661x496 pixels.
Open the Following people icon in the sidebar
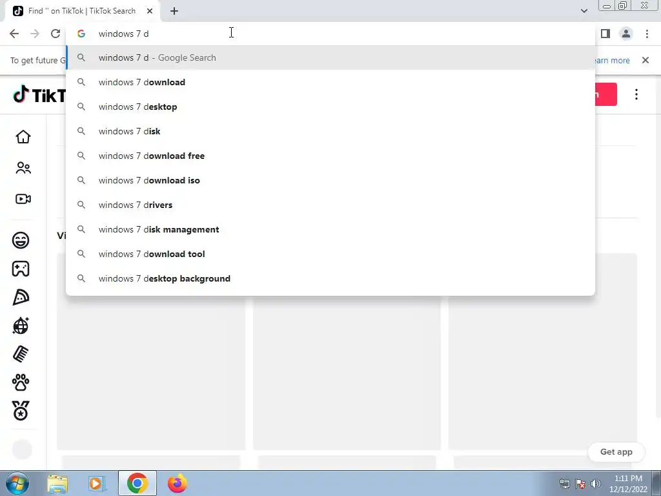click(23, 168)
